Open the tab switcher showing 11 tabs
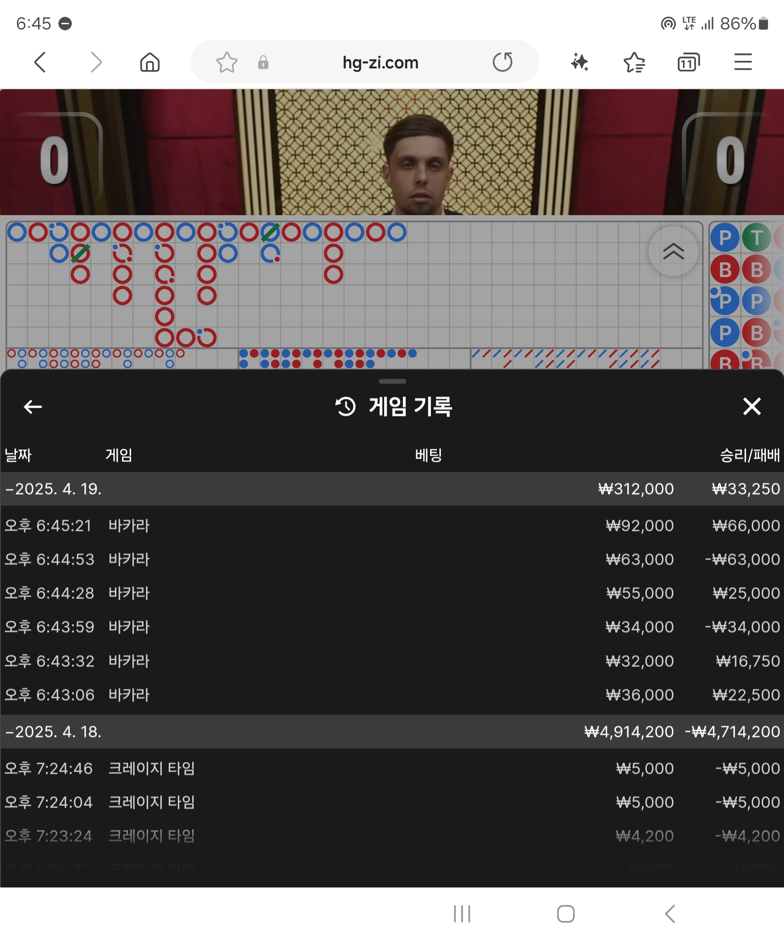Screen dimensions: 784x942 688,62
